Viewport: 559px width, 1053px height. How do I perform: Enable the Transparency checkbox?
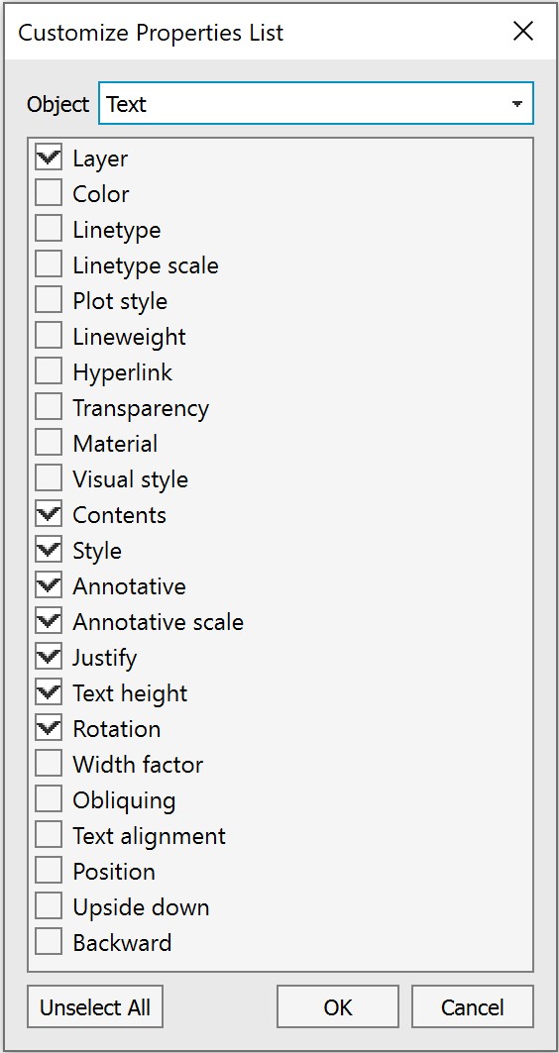(49, 408)
